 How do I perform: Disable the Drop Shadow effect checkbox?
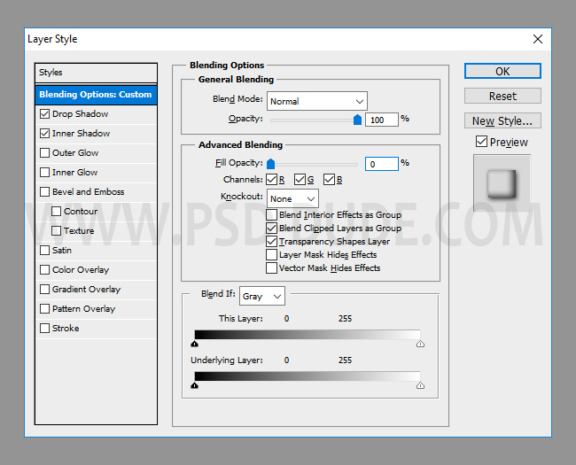[x=45, y=114]
